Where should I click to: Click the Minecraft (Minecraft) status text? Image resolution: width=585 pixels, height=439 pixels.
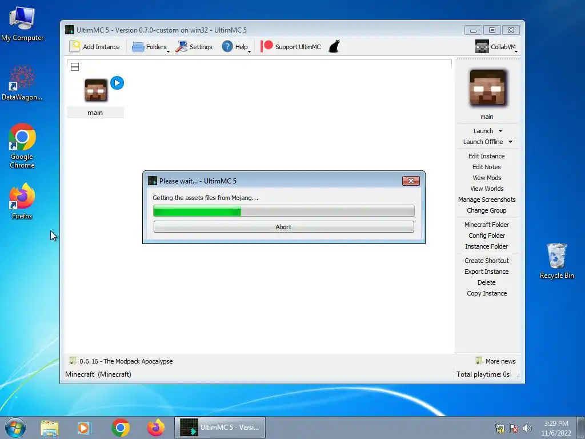98,374
